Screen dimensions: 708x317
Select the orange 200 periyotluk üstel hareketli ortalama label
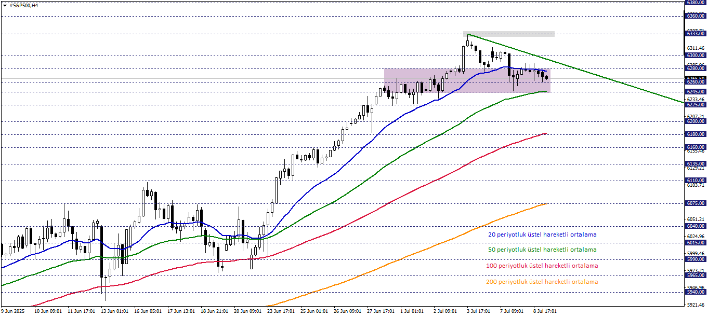click(x=542, y=282)
